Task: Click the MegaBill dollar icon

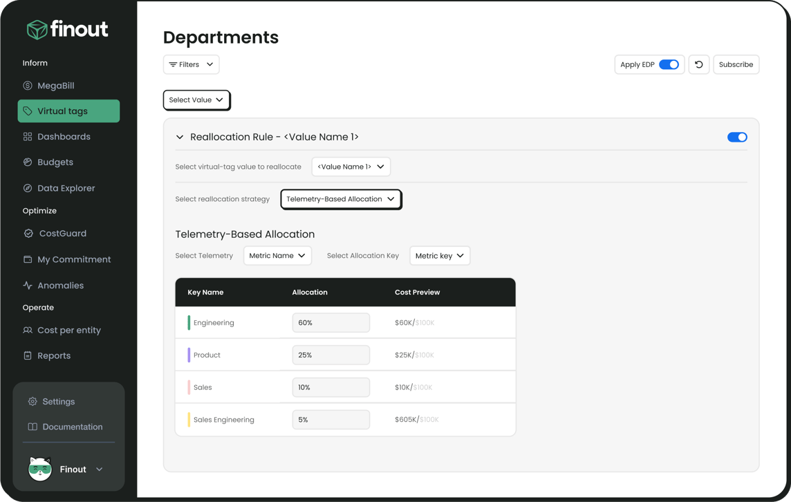Action: click(28, 86)
